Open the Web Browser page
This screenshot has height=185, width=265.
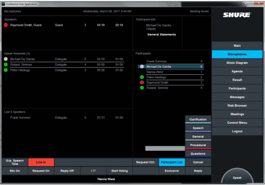(x=237, y=106)
